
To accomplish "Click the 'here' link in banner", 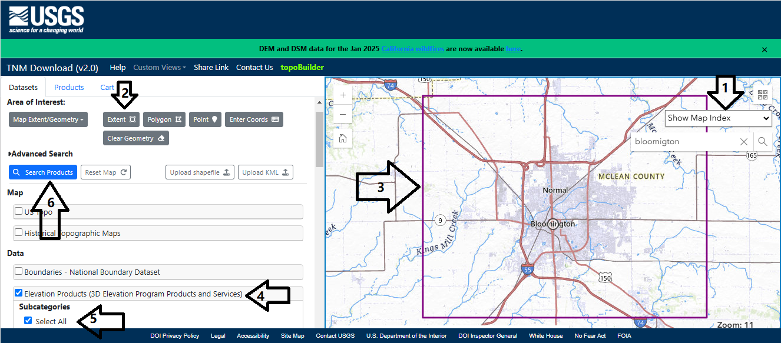I will click(x=513, y=49).
